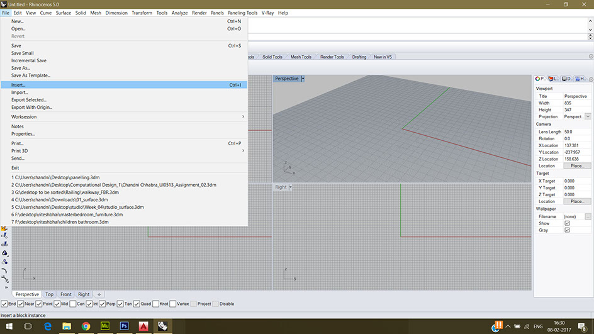This screenshot has height=334, width=594.
Task: Expand the Projection dropdown in properties
Action: [x=588, y=116]
